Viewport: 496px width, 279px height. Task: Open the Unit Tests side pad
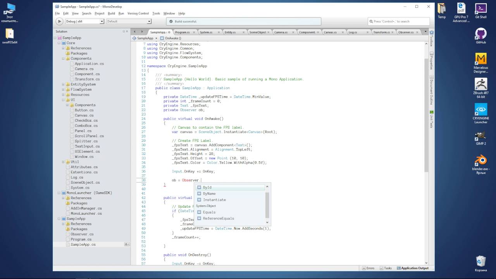[431, 119]
